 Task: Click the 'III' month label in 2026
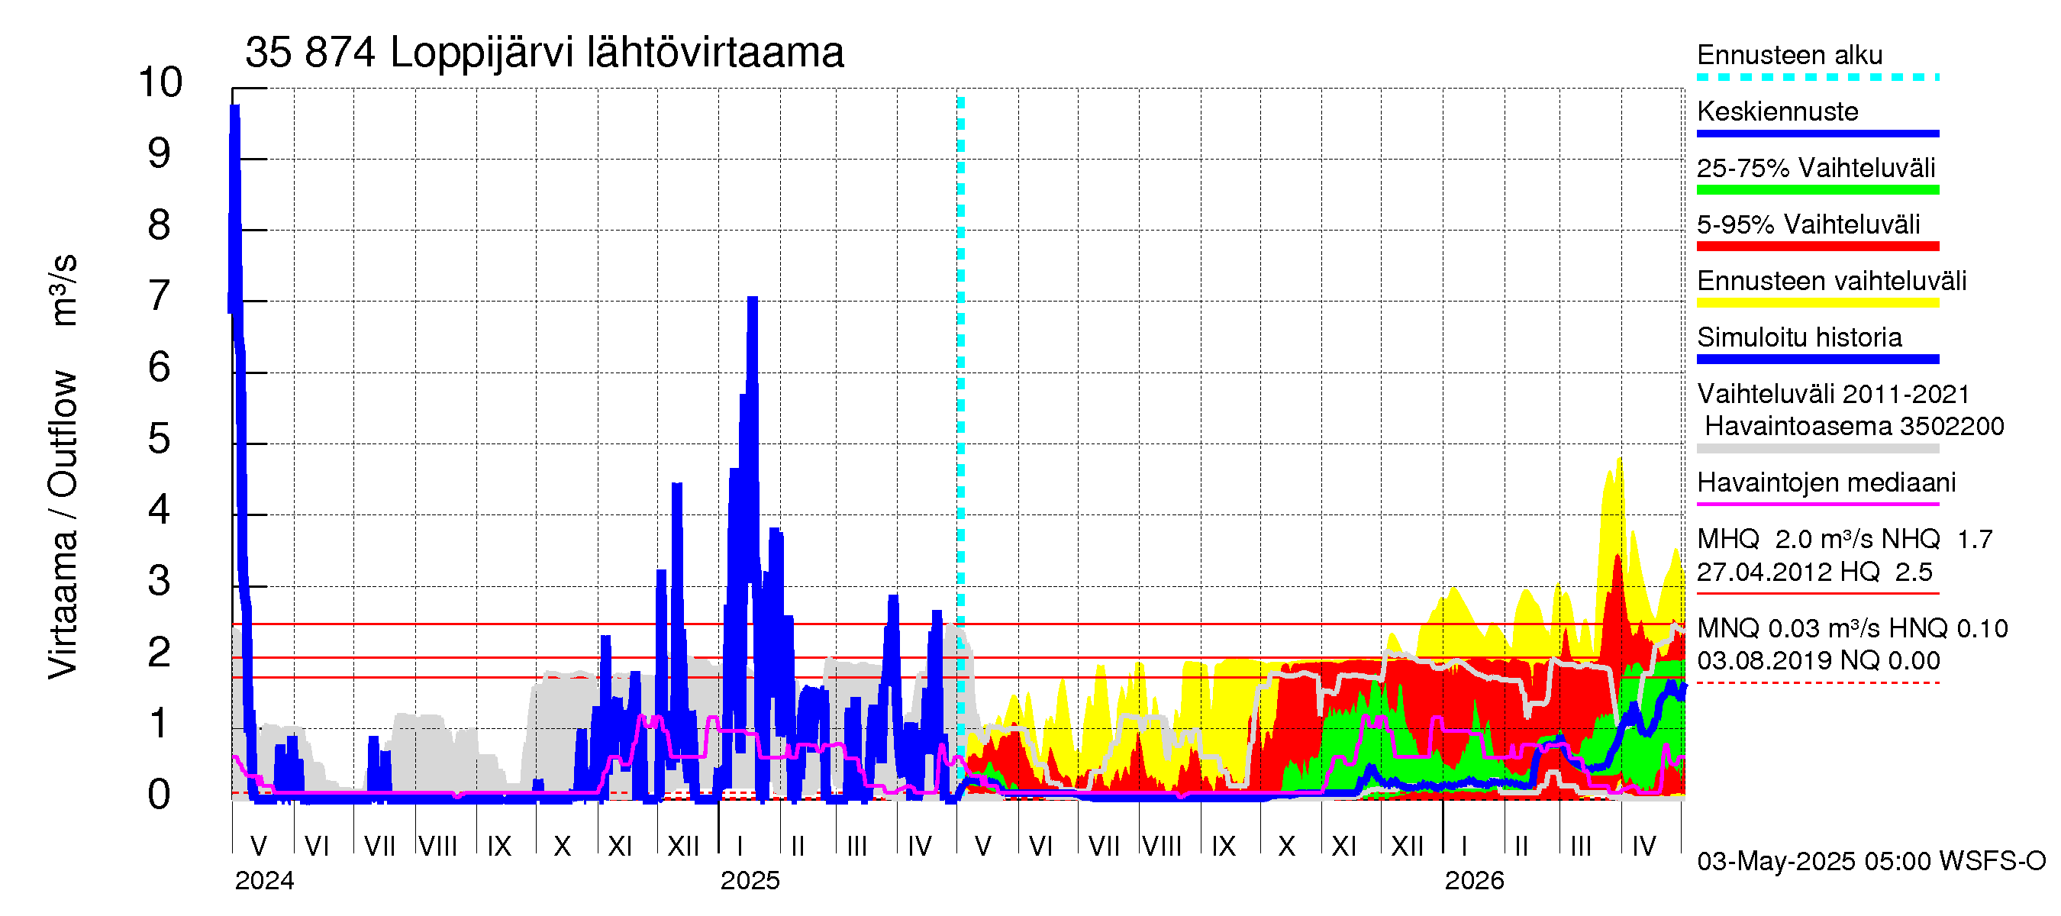click(1581, 847)
